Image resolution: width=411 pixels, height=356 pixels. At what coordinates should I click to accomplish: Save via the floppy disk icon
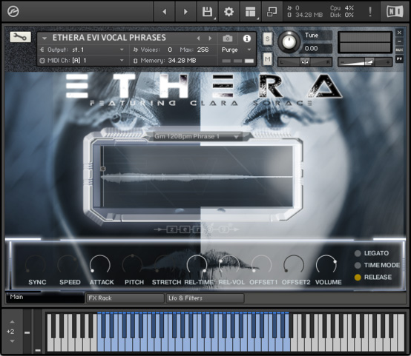[207, 12]
